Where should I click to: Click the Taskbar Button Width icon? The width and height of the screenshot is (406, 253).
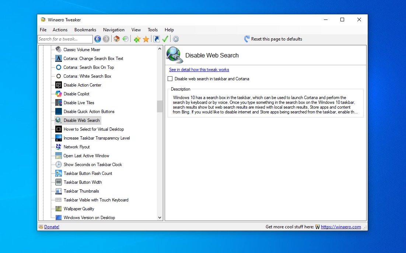pyautogui.click(x=59, y=182)
